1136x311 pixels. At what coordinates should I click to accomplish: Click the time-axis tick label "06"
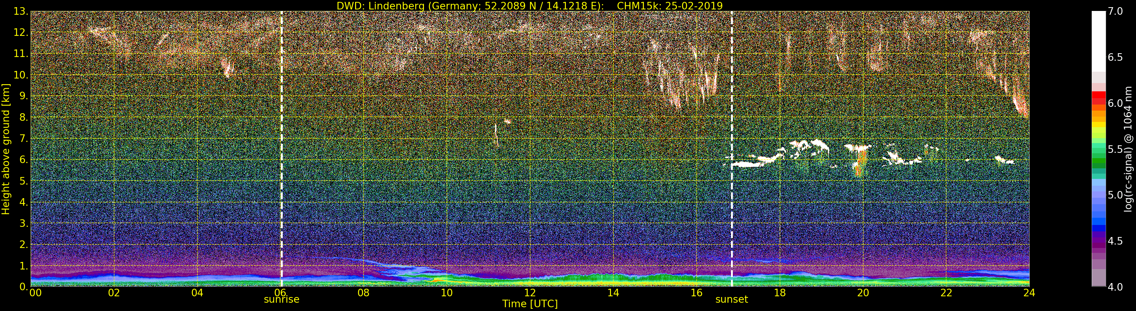280,293
